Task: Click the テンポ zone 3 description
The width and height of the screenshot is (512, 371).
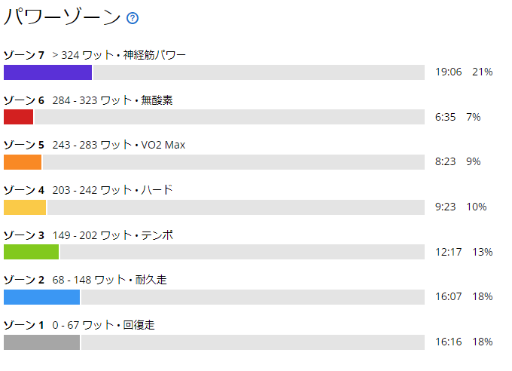Action: pos(157,235)
